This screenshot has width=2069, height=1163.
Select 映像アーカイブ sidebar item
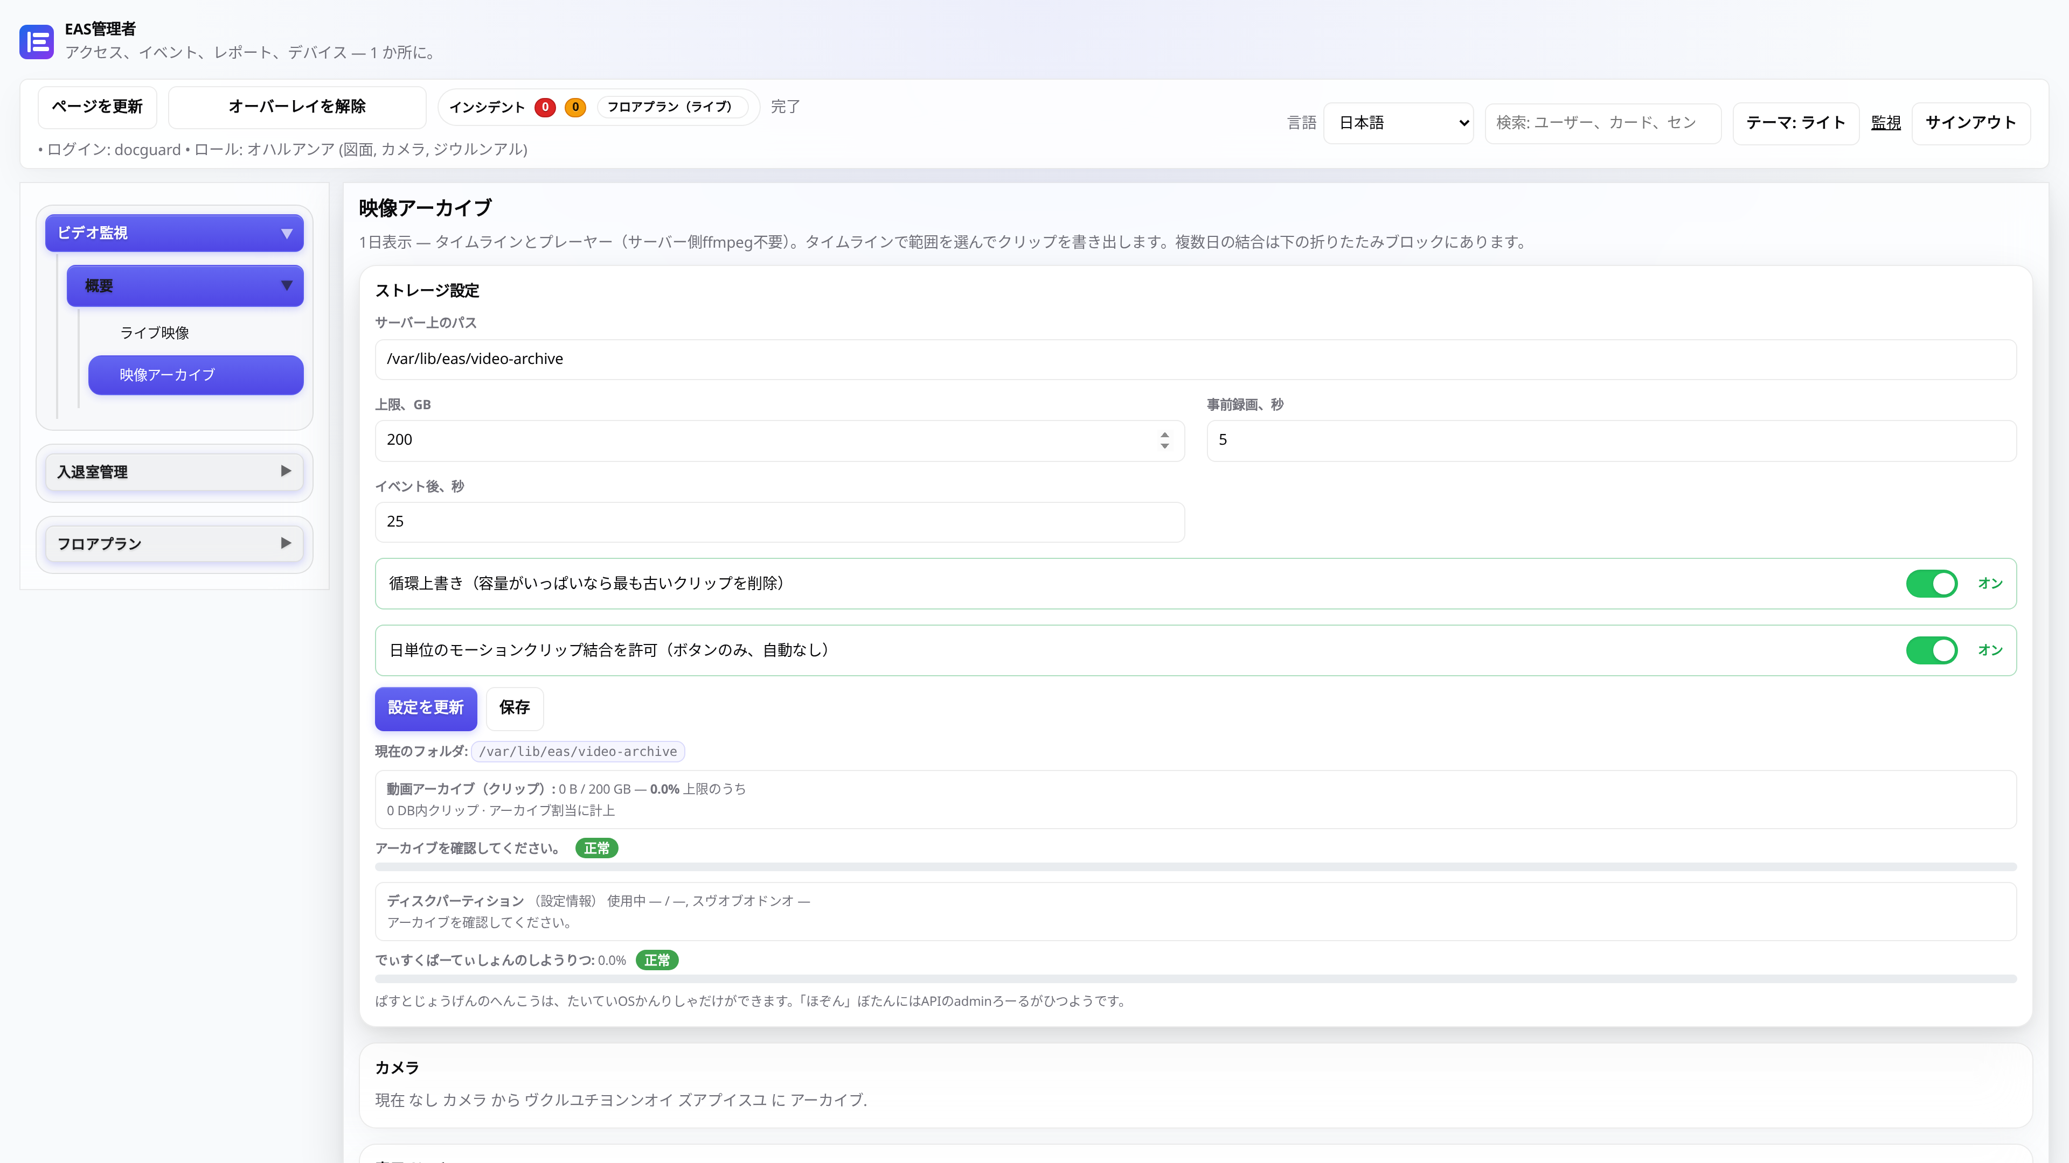(x=196, y=375)
